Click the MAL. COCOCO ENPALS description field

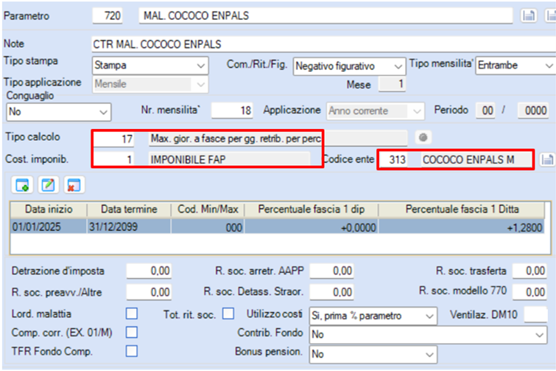(x=325, y=15)
